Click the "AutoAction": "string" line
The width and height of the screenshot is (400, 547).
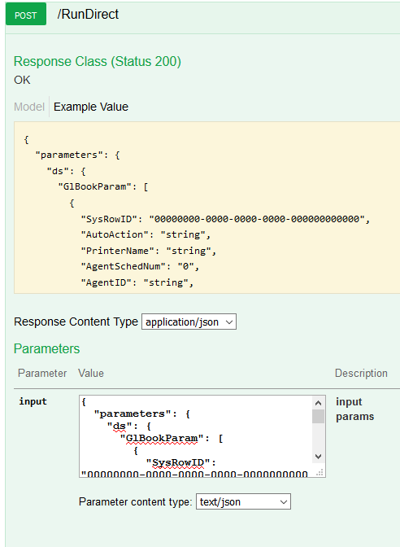146,234
